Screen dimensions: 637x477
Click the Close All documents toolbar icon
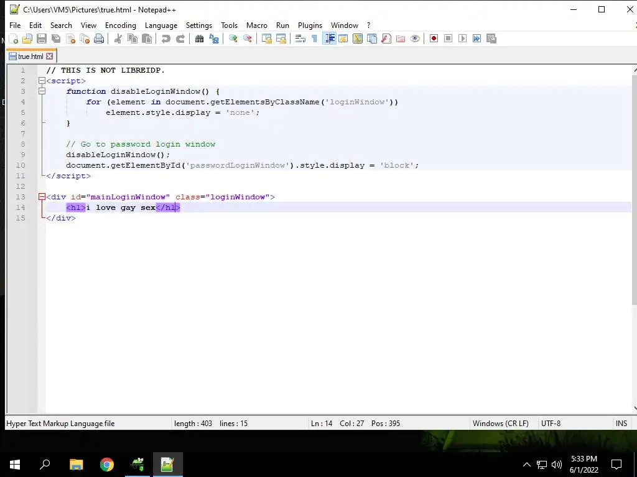tap(85, 39)
